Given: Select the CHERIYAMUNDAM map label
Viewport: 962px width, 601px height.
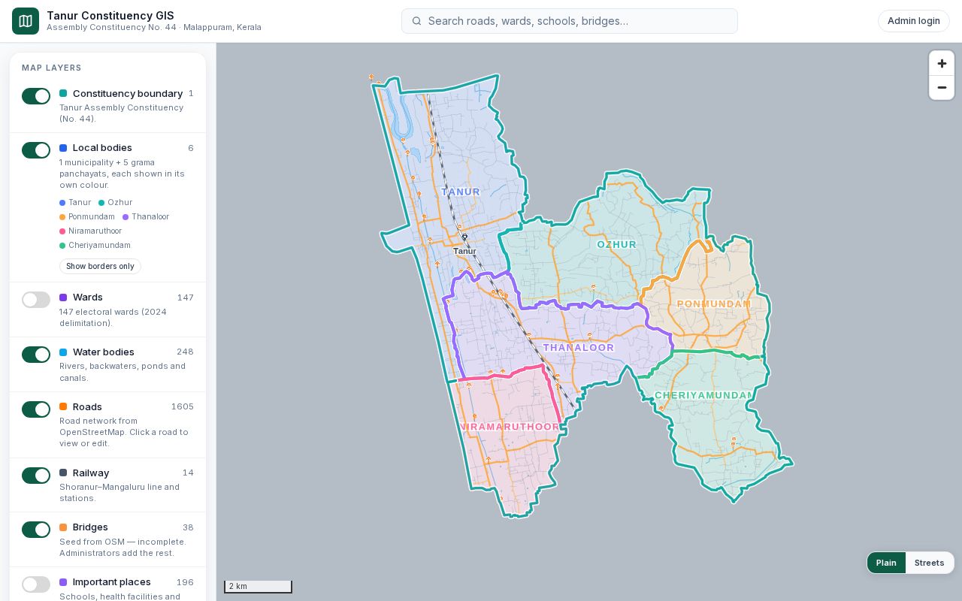Looking at the screenshot, I should coord(703,395).
